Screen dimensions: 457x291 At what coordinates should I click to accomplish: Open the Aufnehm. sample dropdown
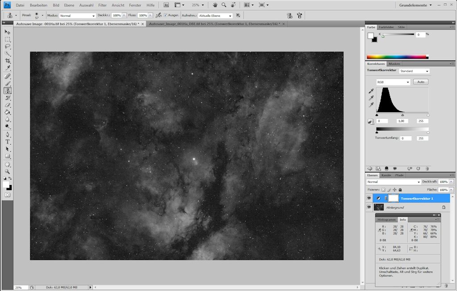click(215, 16)
